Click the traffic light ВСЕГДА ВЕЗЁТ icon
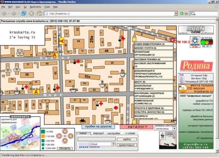219x158 pixels. point(207,42)
